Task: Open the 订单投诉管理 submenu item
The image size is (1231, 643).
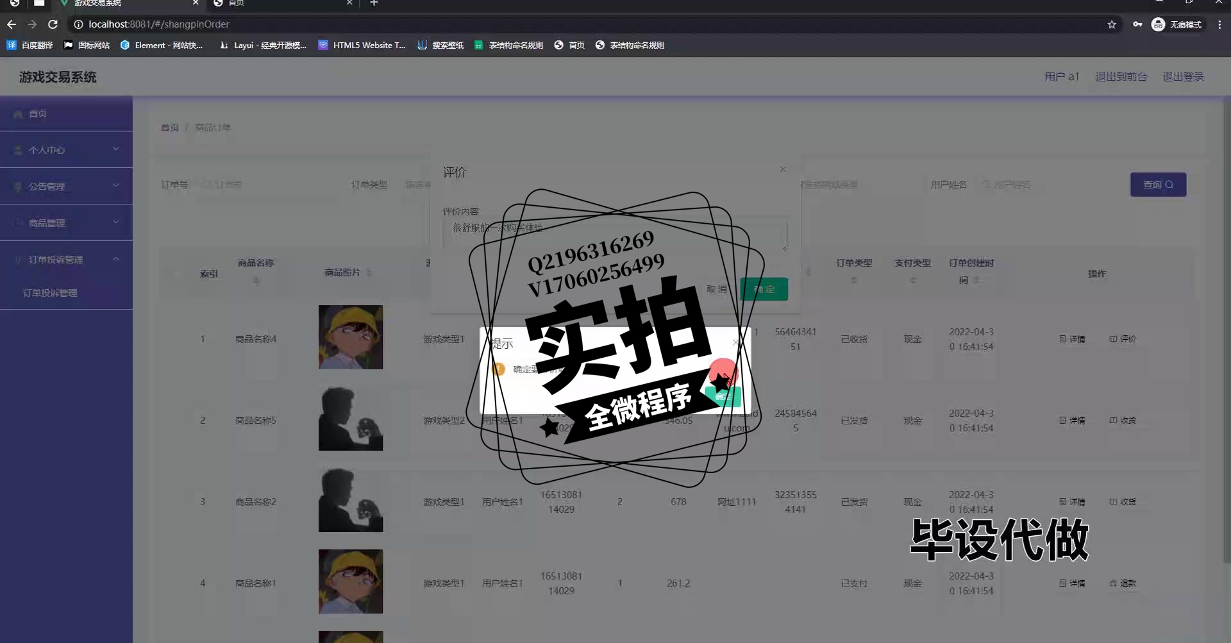Action: (x=66, y=293)
